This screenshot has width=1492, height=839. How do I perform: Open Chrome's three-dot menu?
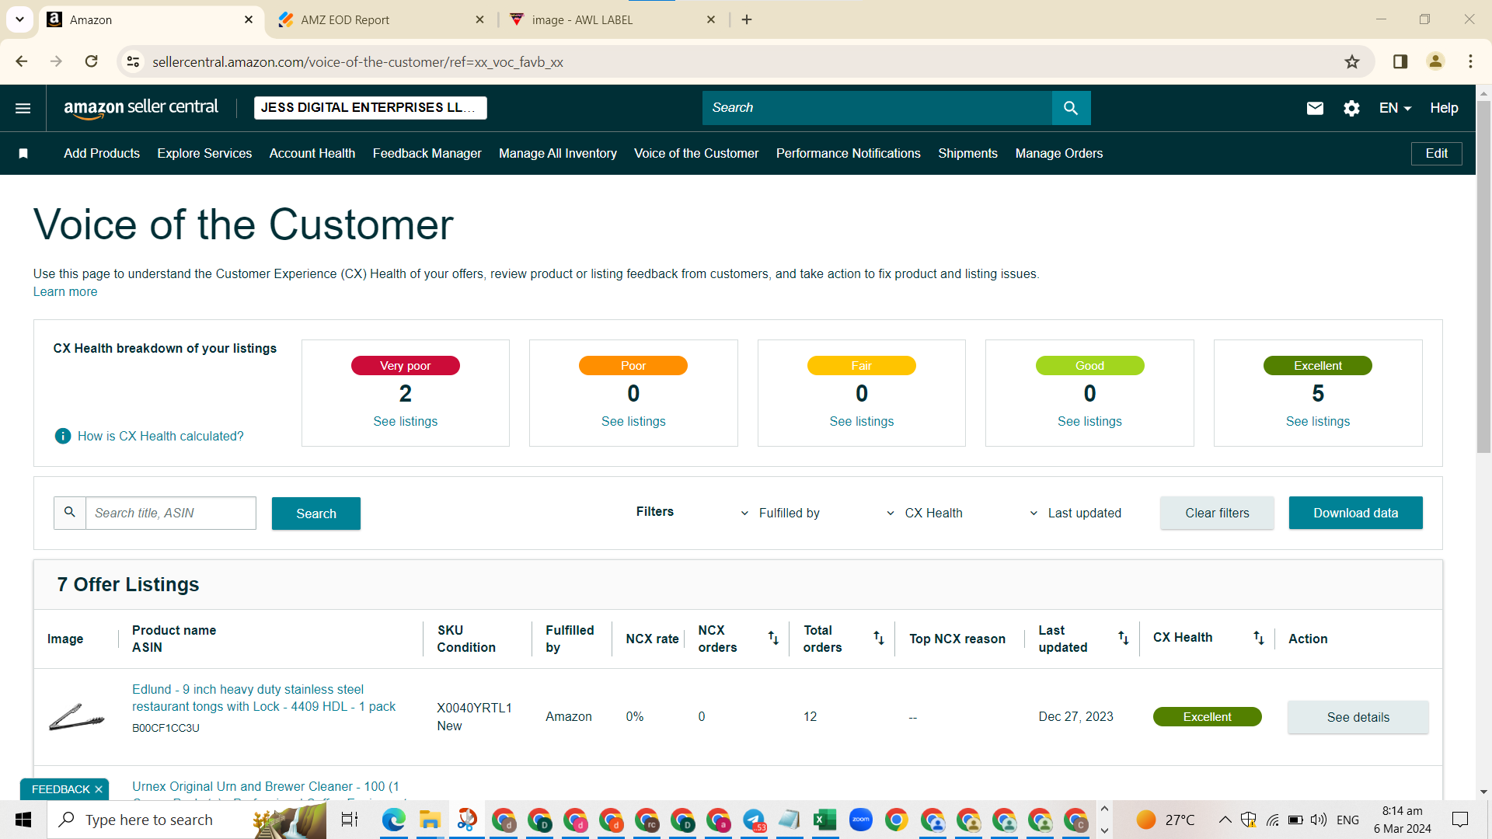pos(1470,61)
